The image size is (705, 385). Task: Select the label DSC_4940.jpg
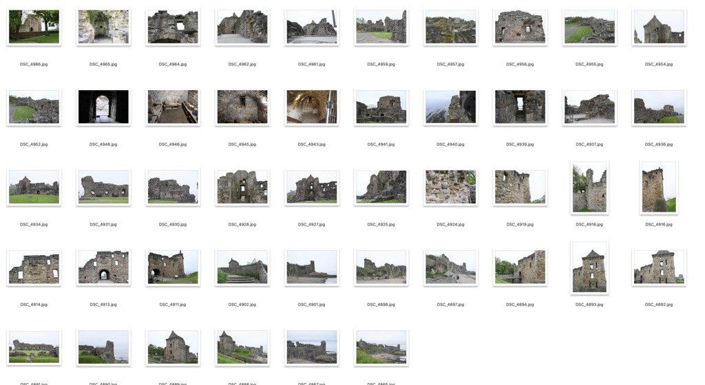point(450,144)
